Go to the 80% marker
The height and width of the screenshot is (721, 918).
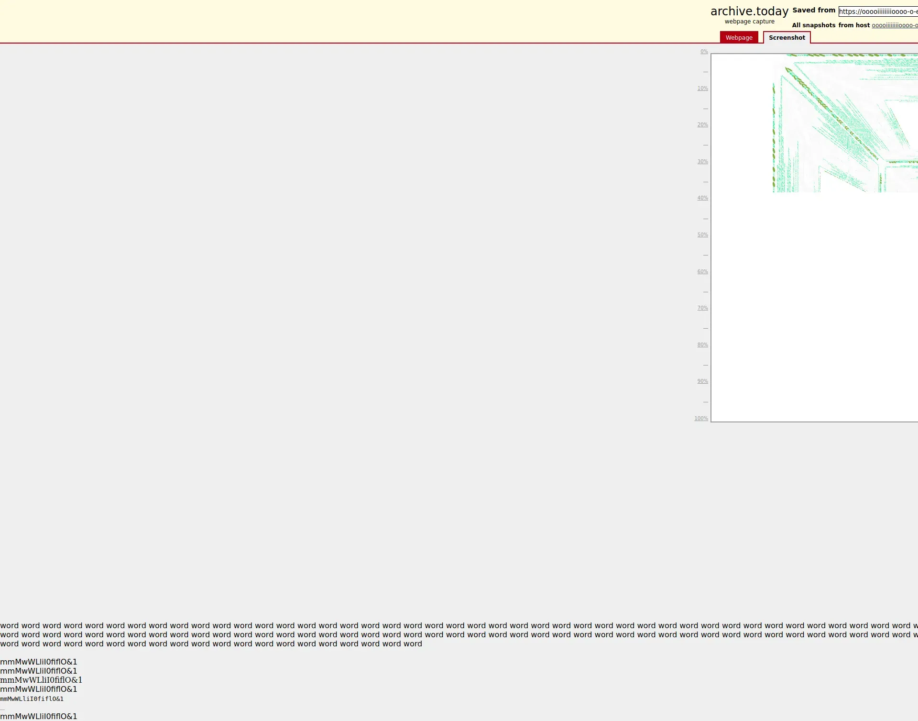click(702, 345)
